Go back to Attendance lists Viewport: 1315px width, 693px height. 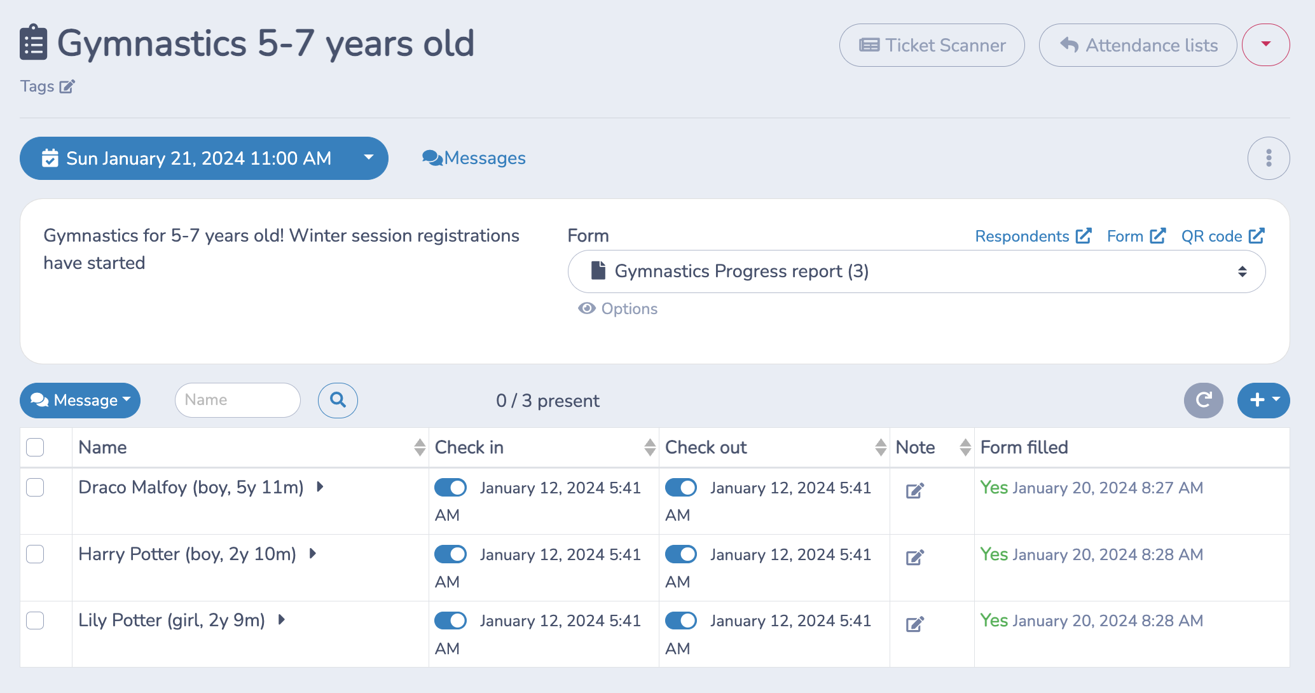tap(1138, 45)
